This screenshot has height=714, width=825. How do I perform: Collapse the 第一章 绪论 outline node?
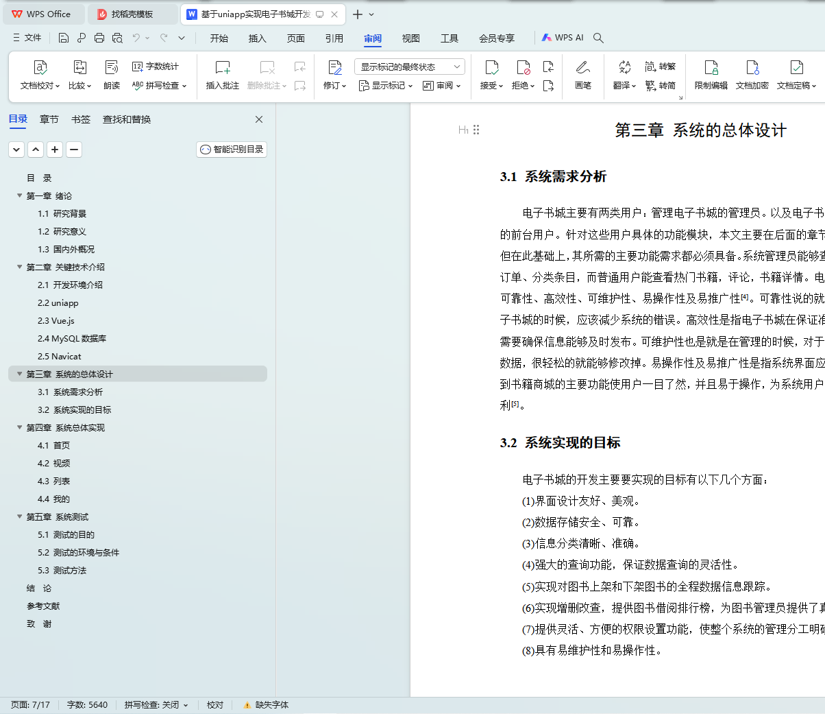(20, 195)
